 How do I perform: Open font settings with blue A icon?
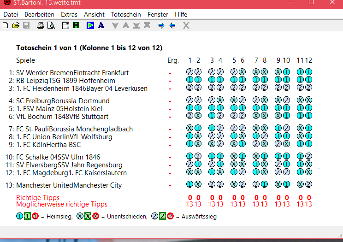pyautogui.click(x=101, y=25)
